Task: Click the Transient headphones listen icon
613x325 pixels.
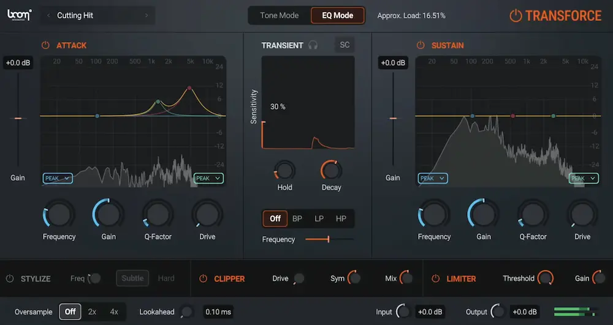Action: 313,45
